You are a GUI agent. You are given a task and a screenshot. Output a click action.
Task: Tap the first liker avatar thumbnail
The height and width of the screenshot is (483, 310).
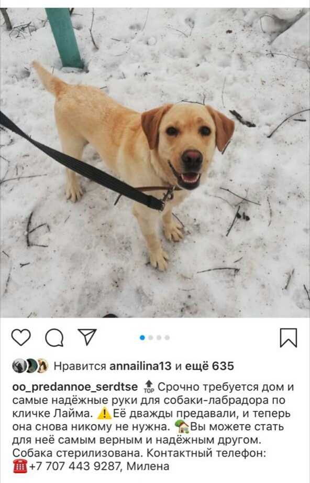point(19,366)
